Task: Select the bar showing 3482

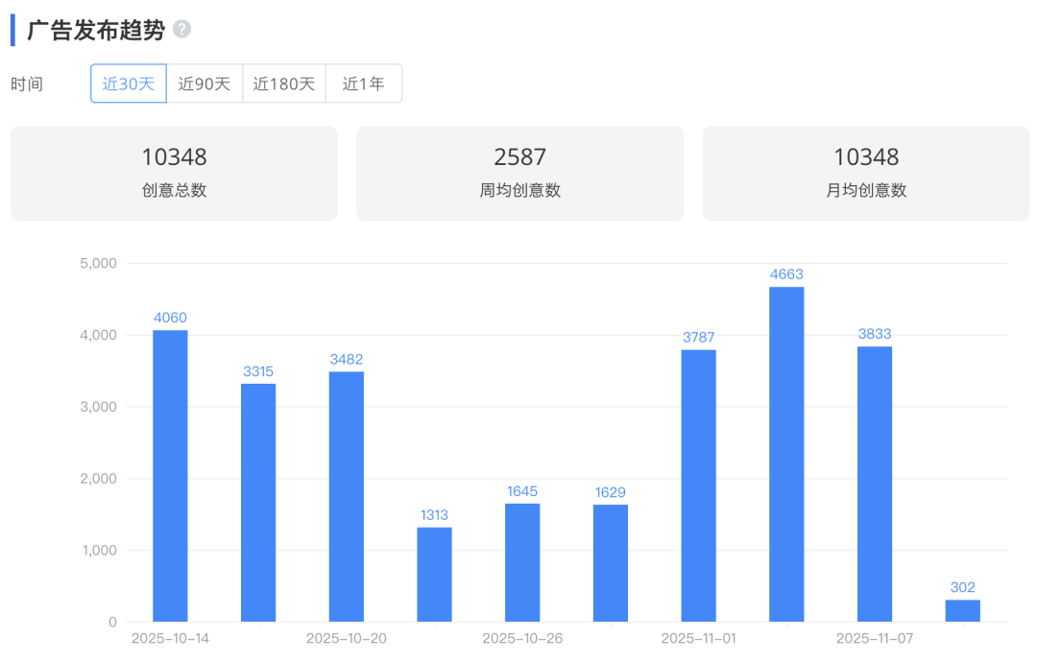Action: (x=347, y=497)
